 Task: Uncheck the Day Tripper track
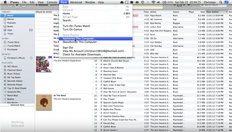(x=101, y=99)
